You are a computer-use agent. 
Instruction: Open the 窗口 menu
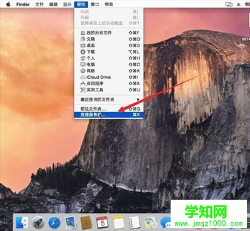(x=95, y=4)
